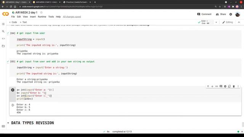
Task: Add a comment to the cell
Action: 221,86
